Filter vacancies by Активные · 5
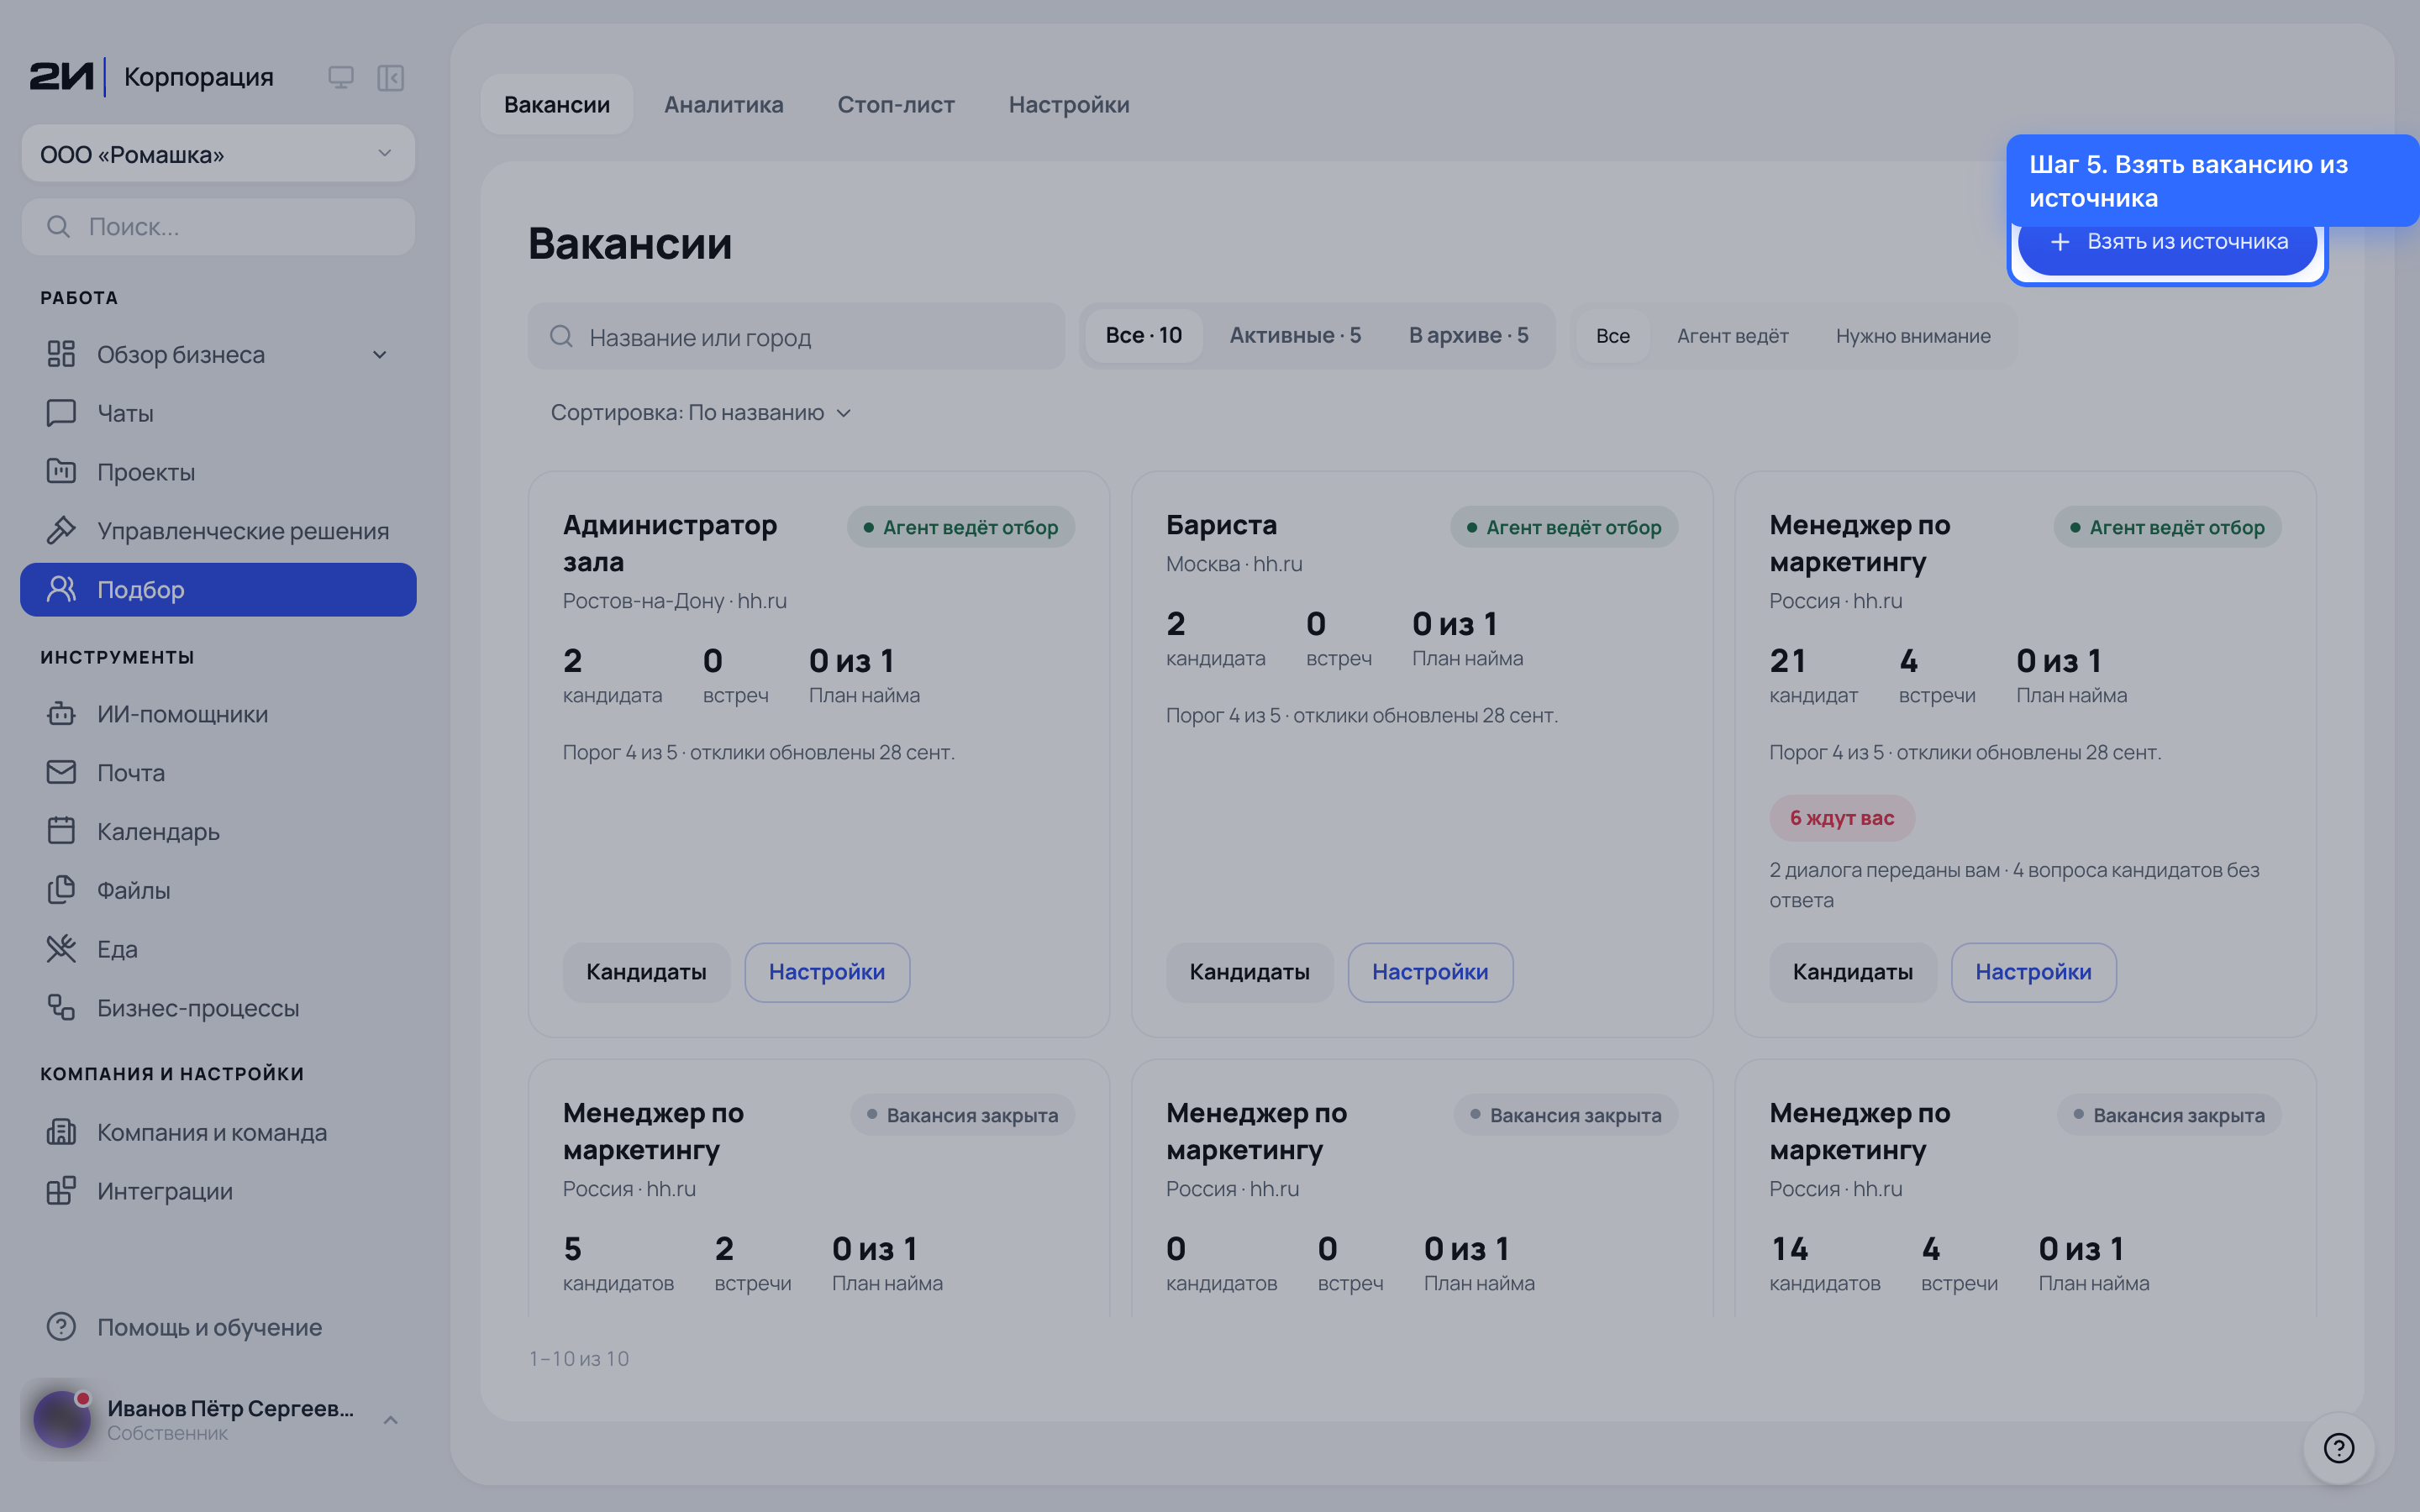The width and height of the screenshot is (2420, 1512). click(x=1295, y=336)
